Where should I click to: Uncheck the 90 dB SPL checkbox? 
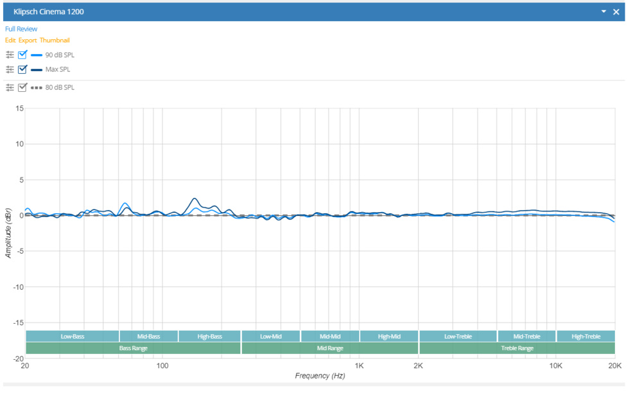(x=22, y=55)
